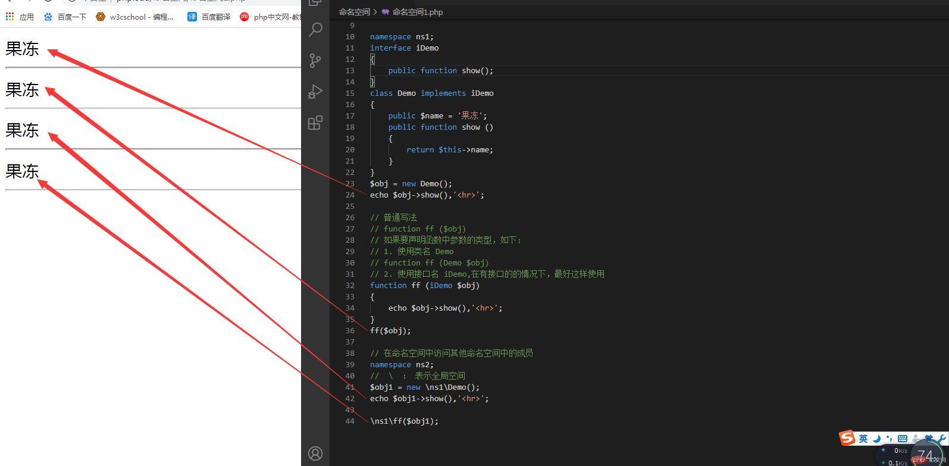This screenshot has height=466, width=949.
Task: Toggle Sogou 英 language mode
Action: [x=863, y=439]
